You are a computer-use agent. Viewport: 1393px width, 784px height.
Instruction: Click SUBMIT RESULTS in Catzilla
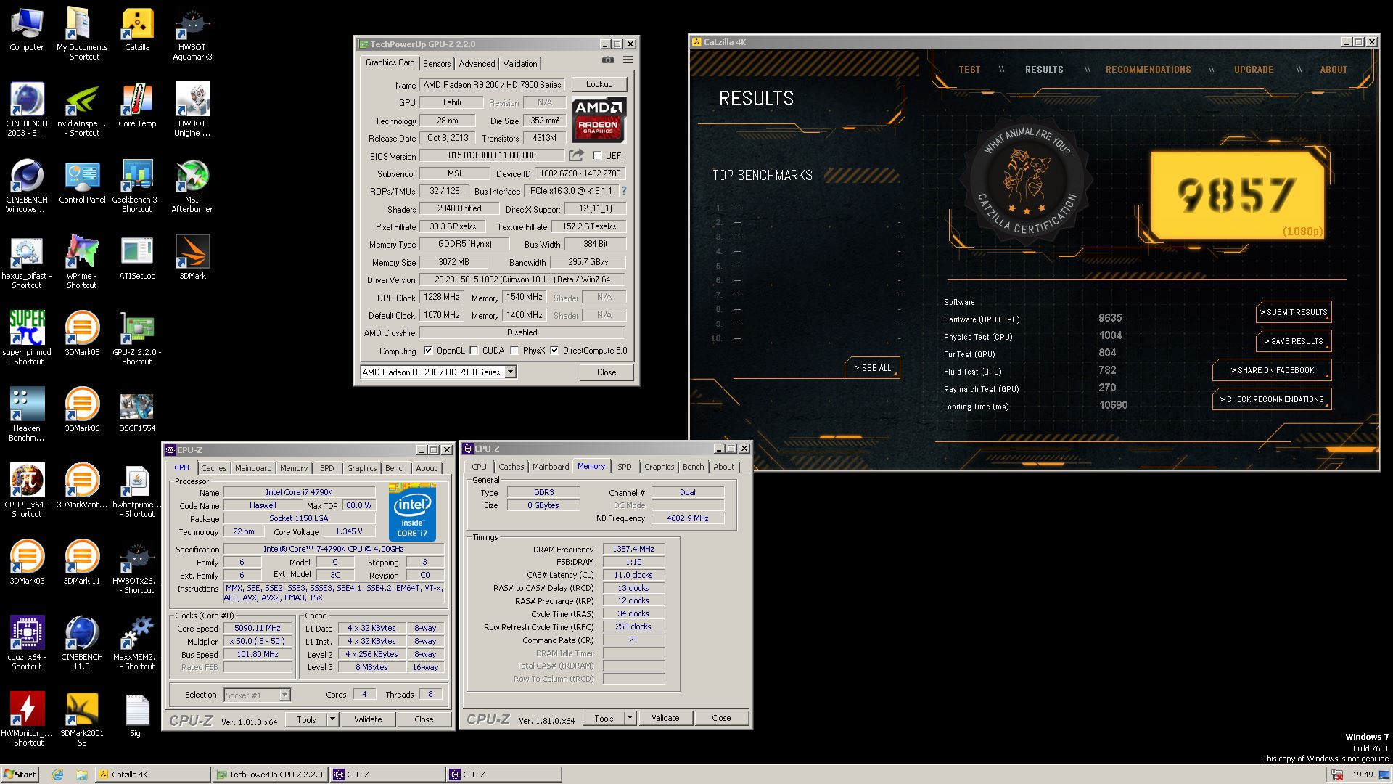tap(1294, 312)
